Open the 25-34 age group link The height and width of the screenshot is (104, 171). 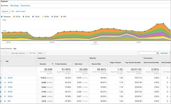click(10, 78)
